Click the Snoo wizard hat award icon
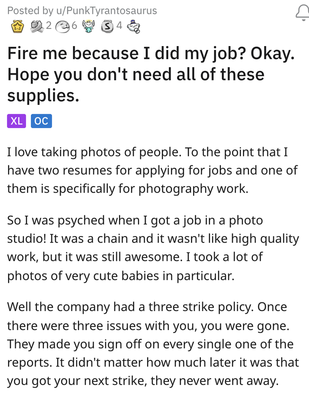Screen dimensions: 309x399 point(132,26)
